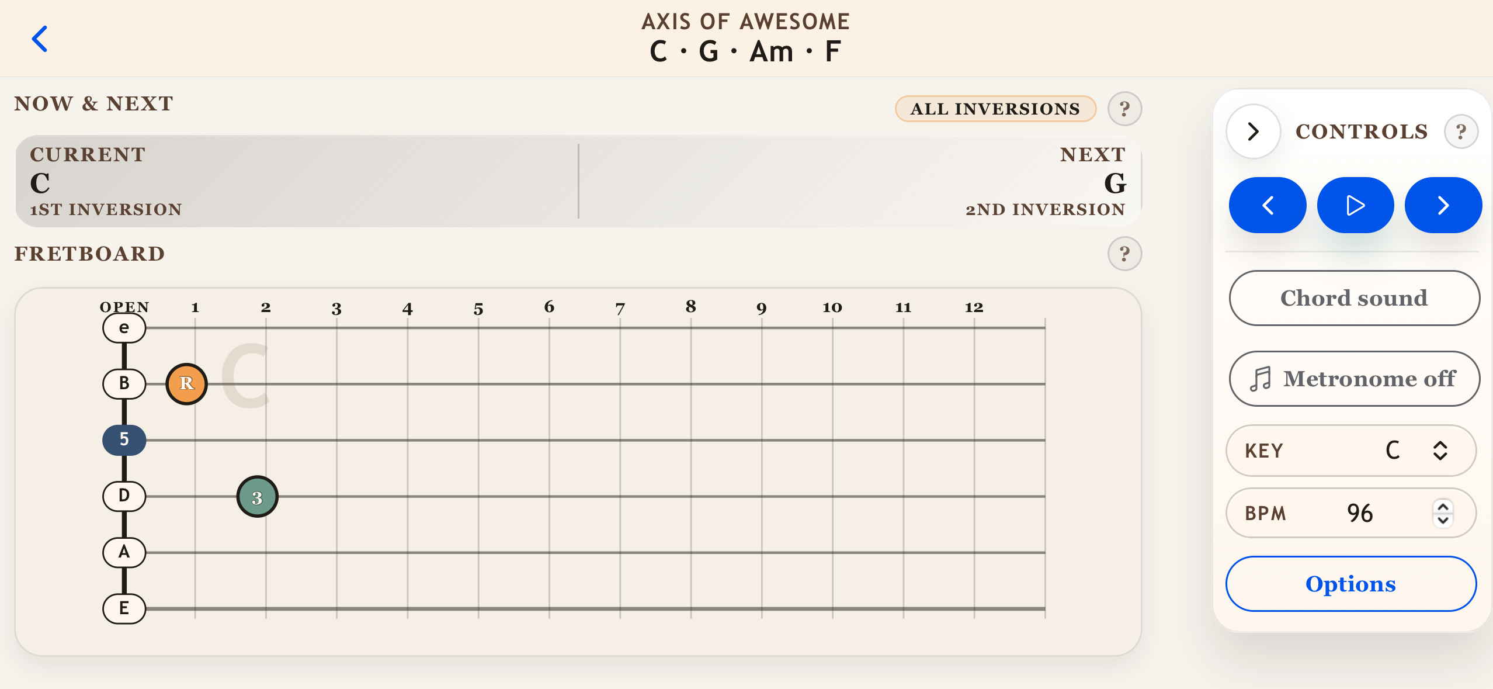The width and height of the screenshot is (1493, 689).
Task: Open help for Now & Next section
Action: pyautogui.click(x=1124, y=109)
